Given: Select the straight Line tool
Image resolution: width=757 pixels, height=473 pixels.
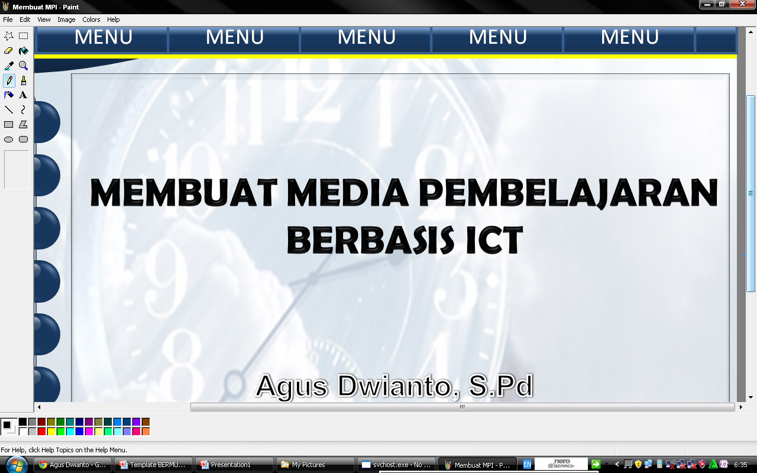Looking at the screenshot, I should click(9, 109).
